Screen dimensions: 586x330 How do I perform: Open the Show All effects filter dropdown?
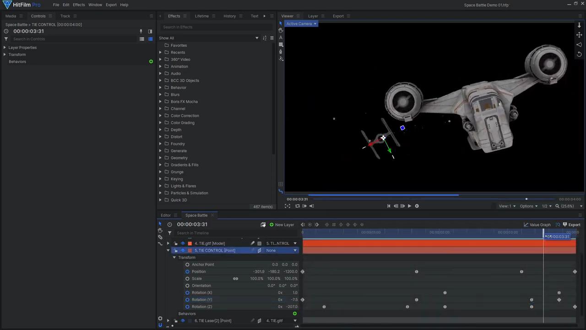coord(209,38)
